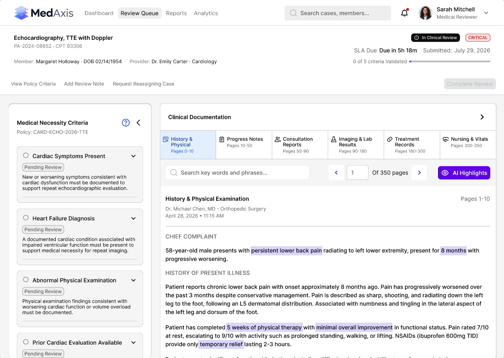This screenshot has height=358, width=504.
Task: Click the Imaging & Lab flask icon
Action: [333, 139]
